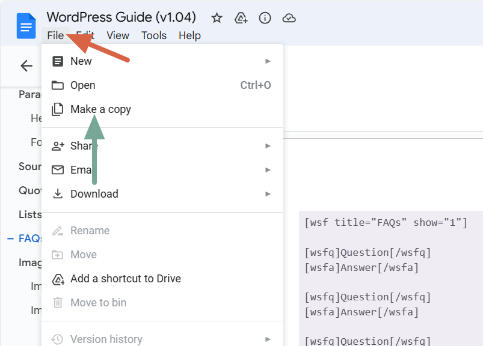The image size is (483, 346).
Task: Click the FAQs shortcode text in document
Action: click(386, 223)
